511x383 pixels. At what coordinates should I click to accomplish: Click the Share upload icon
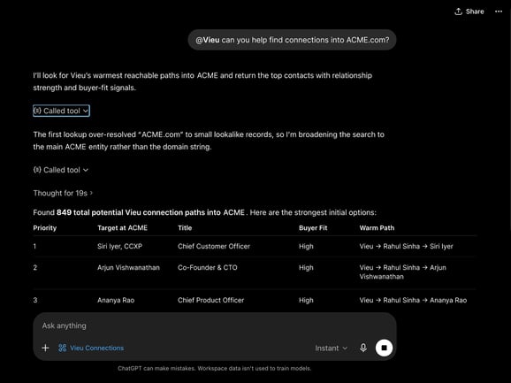click(458, 11)
